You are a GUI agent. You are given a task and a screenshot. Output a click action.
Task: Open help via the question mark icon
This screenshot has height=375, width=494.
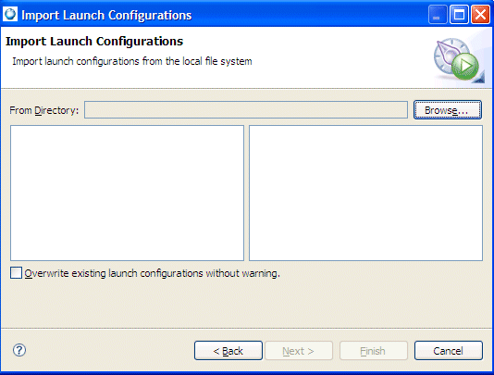19,350
